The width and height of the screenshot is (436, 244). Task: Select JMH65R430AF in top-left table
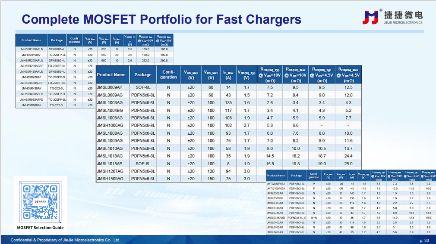(x=32, y=77)
